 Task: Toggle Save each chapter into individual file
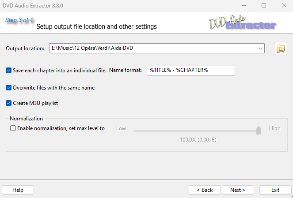coord(8,71)
